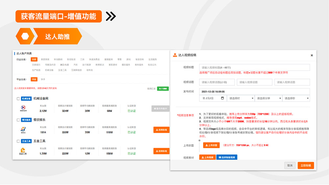
Task: Click 视频投稿 button for 餐饮娱乐 account
Action: pos(161,130)
